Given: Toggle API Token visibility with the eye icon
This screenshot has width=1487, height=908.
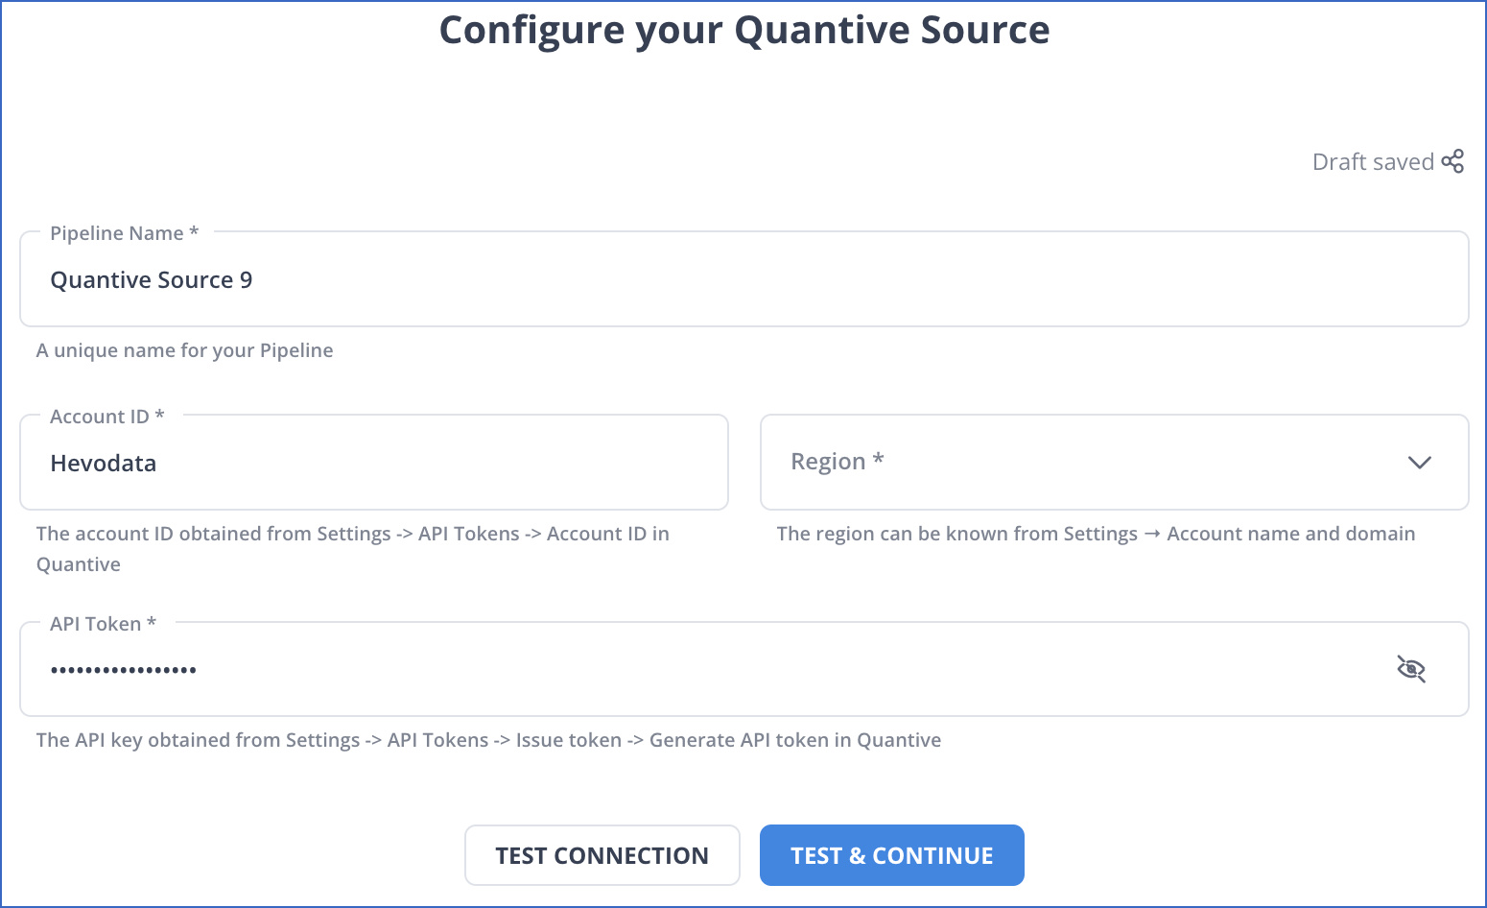Looking at the screenshot, I should 1410,668.
